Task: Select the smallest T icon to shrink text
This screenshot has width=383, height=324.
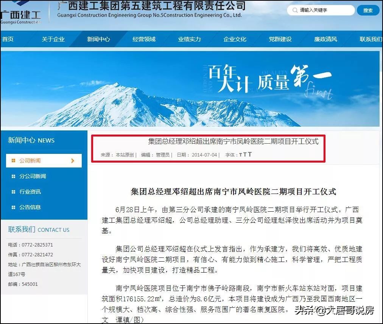Action: click(x=240, y=154)
